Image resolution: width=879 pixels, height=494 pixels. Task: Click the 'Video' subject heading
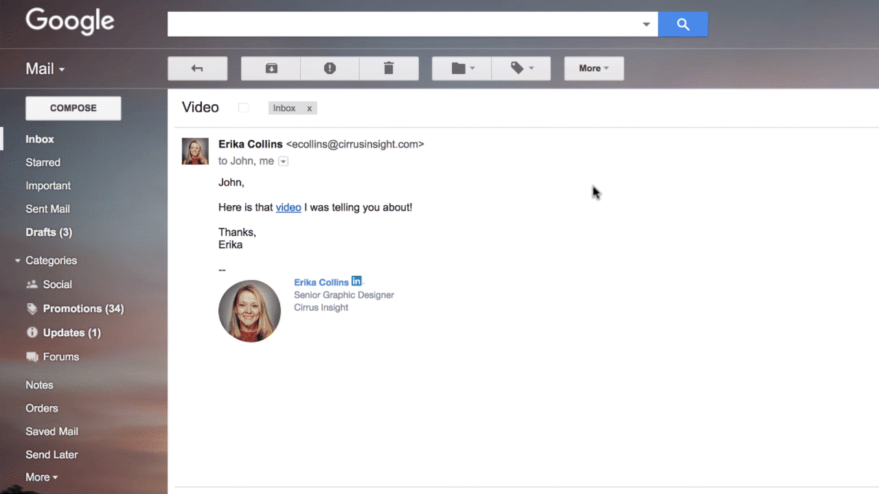coord(201,108)
